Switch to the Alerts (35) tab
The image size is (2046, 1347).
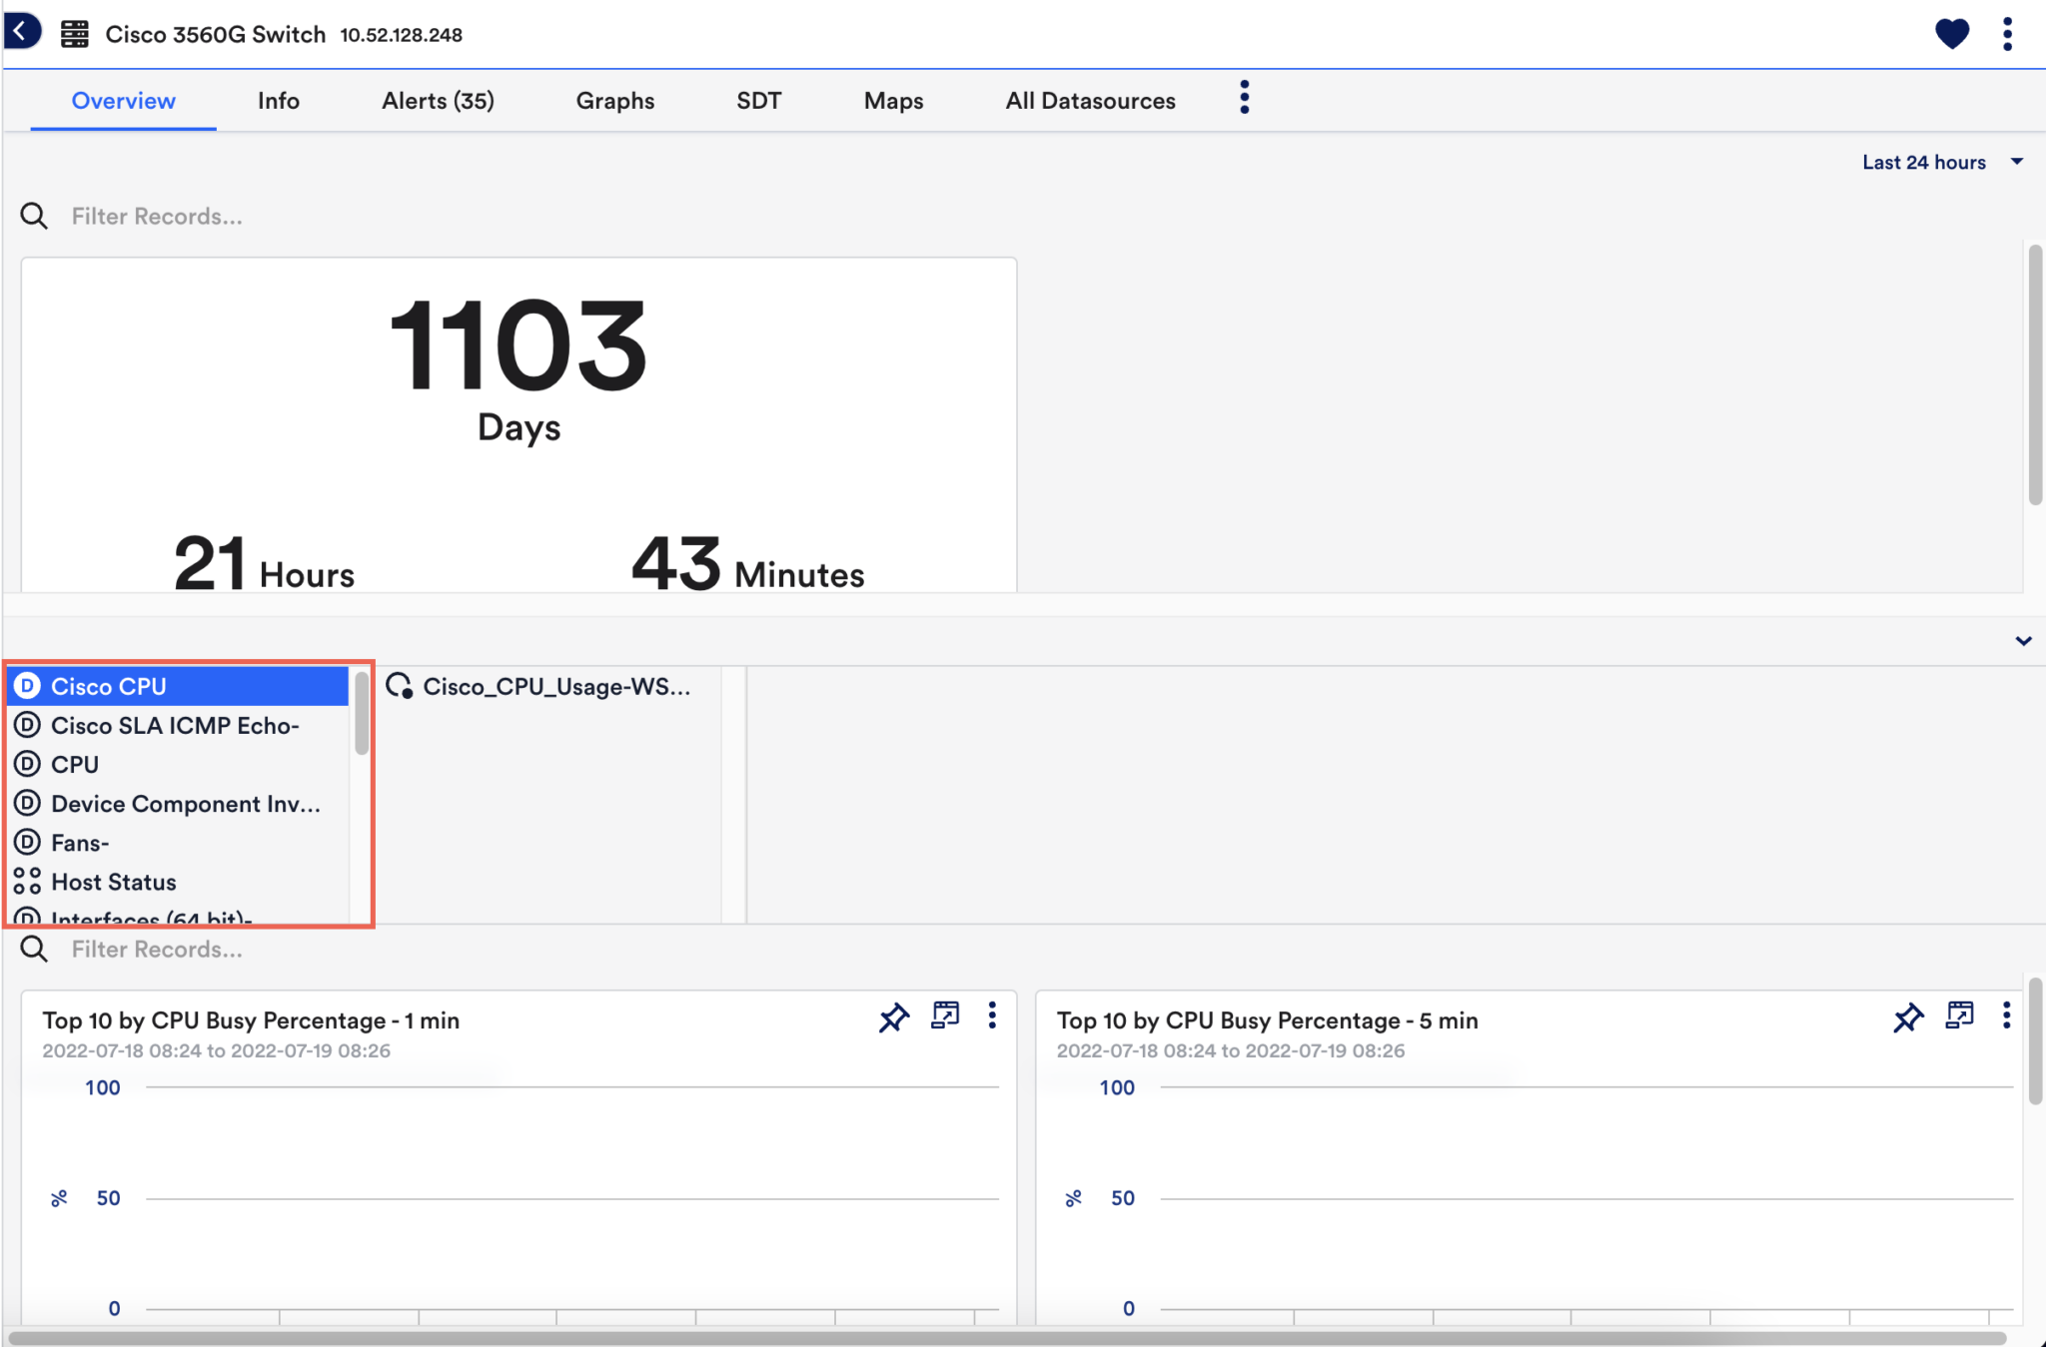pos(437,100)
